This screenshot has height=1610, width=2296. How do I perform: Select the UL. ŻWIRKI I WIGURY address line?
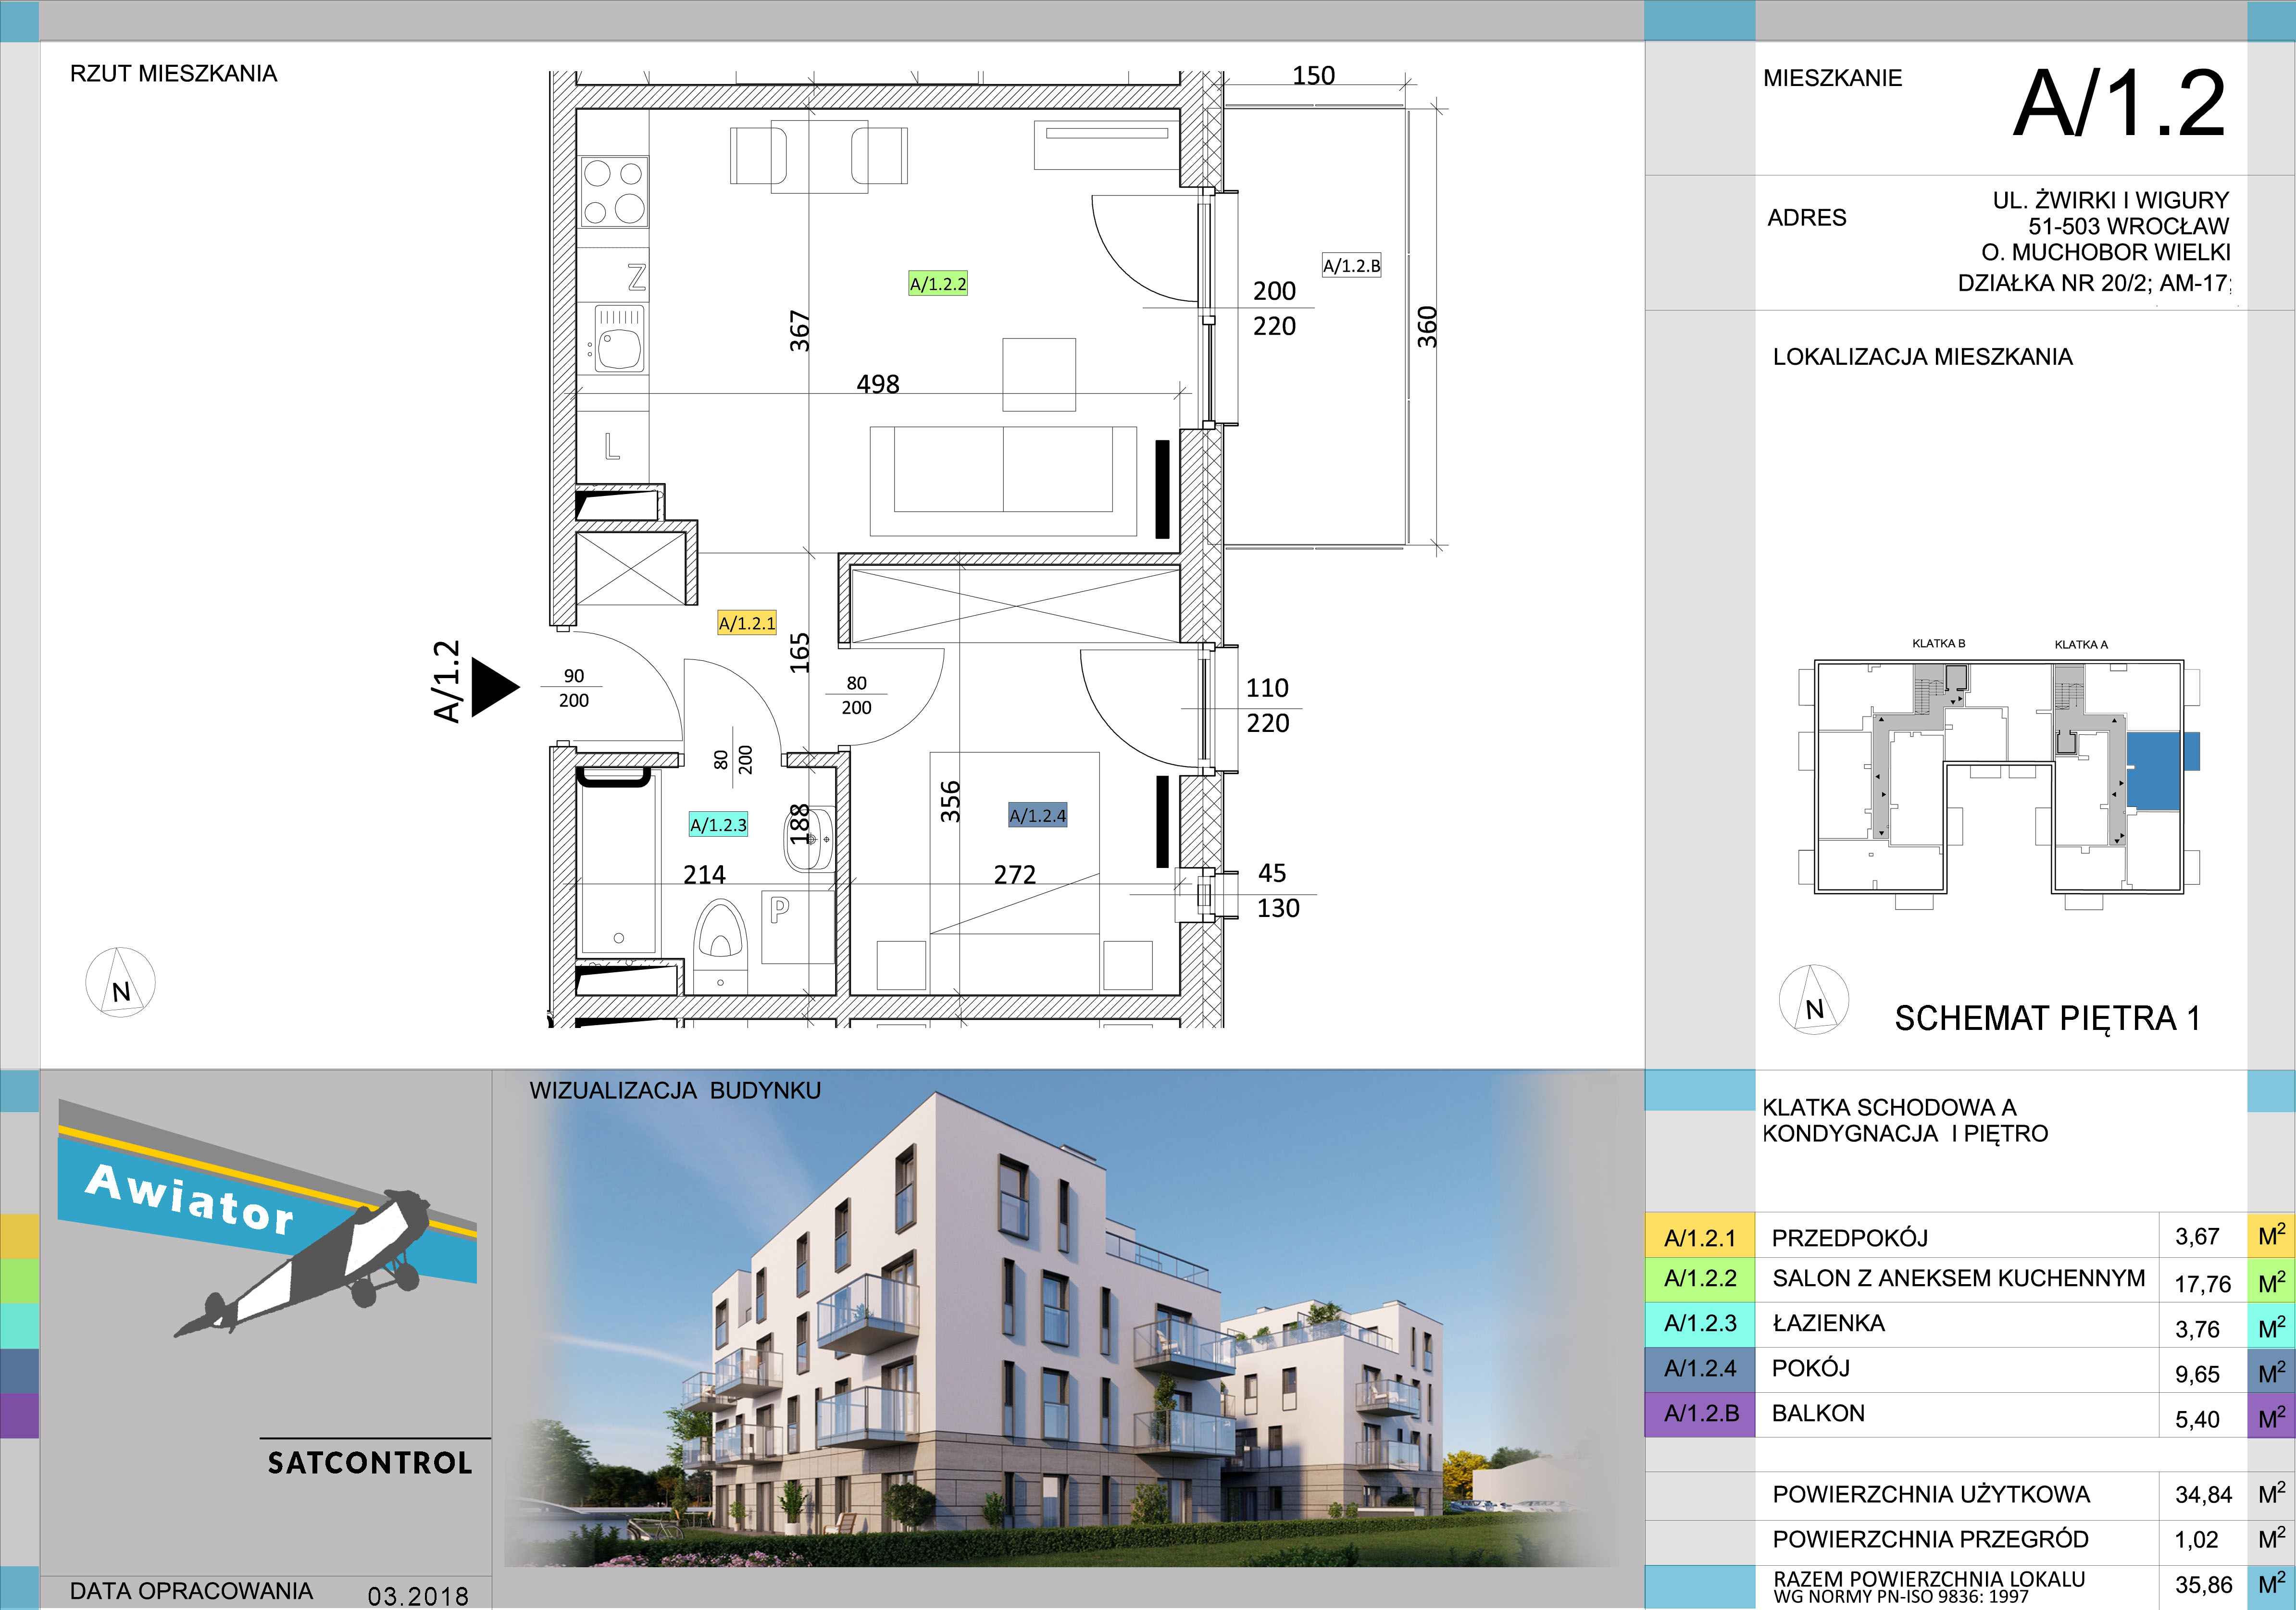(x=2110, y=200)
